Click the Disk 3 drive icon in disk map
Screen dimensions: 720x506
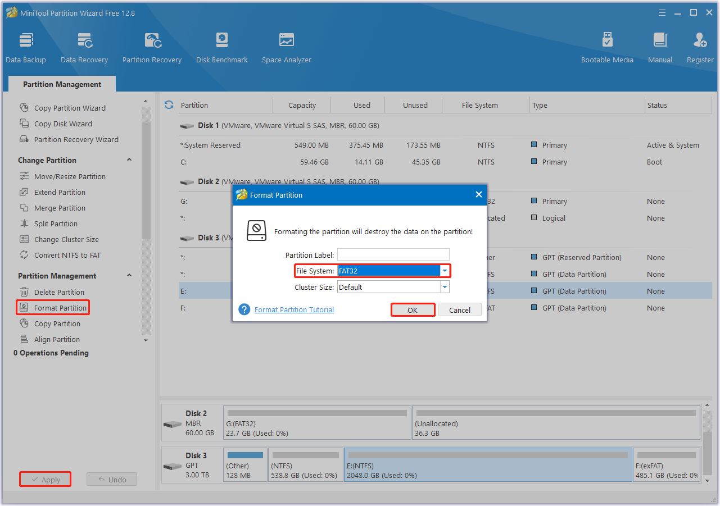pos(173,467)
